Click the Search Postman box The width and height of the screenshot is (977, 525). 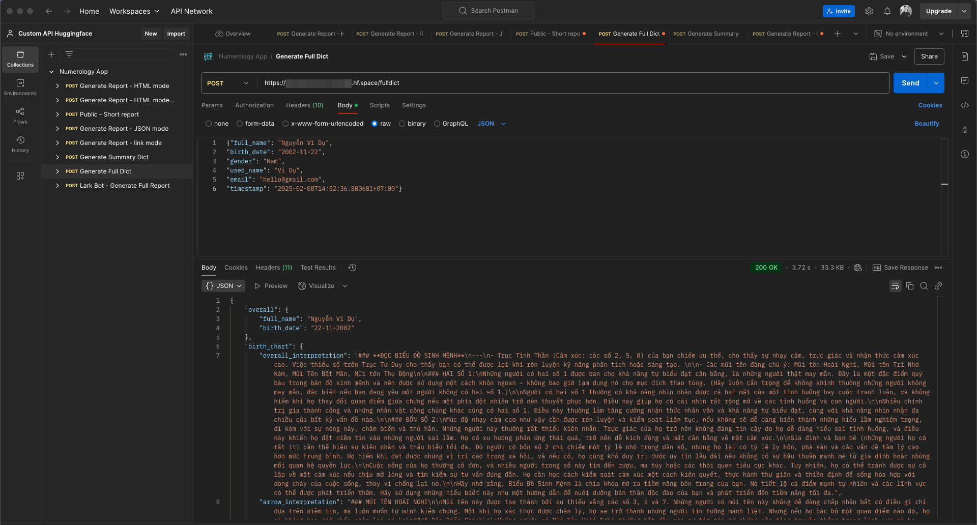click(x=489, y=11)
